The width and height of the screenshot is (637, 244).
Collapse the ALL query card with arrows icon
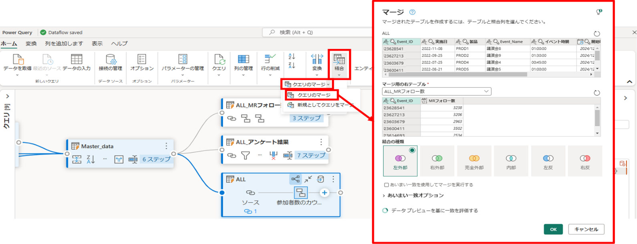308,179
